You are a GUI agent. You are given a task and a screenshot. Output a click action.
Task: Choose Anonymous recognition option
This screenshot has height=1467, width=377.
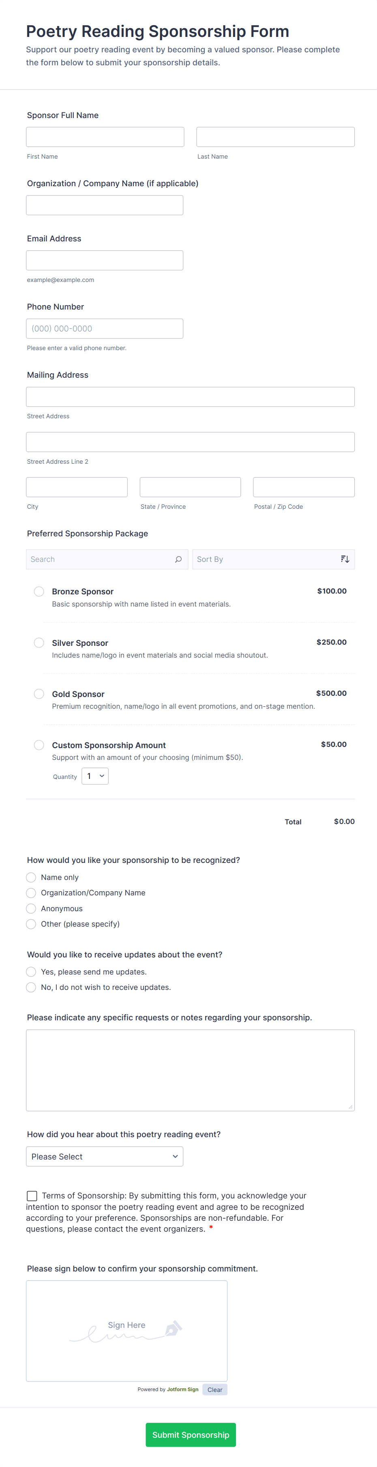click(31, 908)
